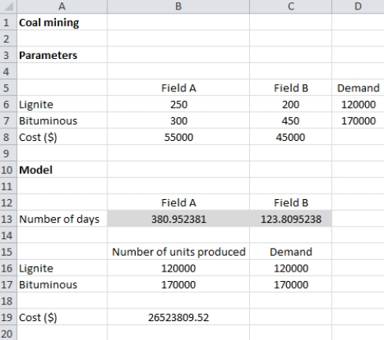This screenshot has height=340, width=384.
Task: Select cell with value 250
Action: click(x=178, y=104)
